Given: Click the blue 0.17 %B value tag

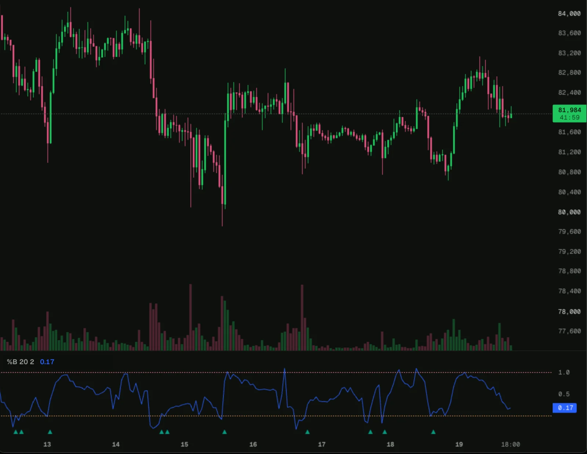Looking at the screenshot, I should (565, 408).
